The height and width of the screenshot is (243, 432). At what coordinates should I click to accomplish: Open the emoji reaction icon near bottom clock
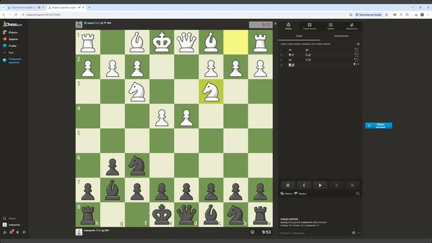252,232
